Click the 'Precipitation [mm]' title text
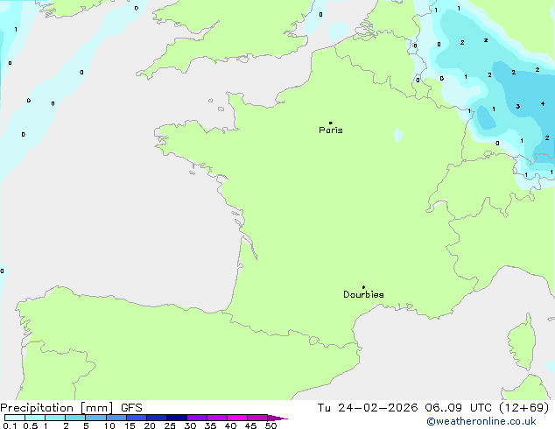 (x=57, y=408)
